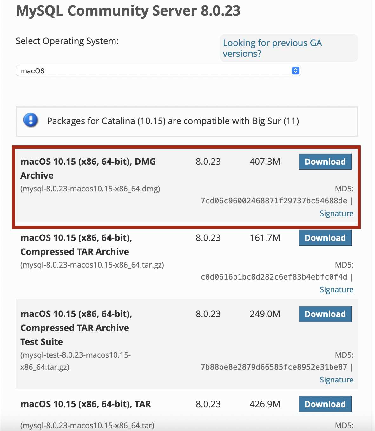Open the Looking for previous GA versions link
This screenshot has height=431, width=375.
(272, 48)
